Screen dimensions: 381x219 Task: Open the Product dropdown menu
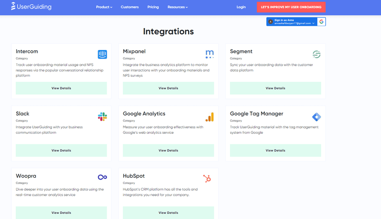(x=104, y=7)
